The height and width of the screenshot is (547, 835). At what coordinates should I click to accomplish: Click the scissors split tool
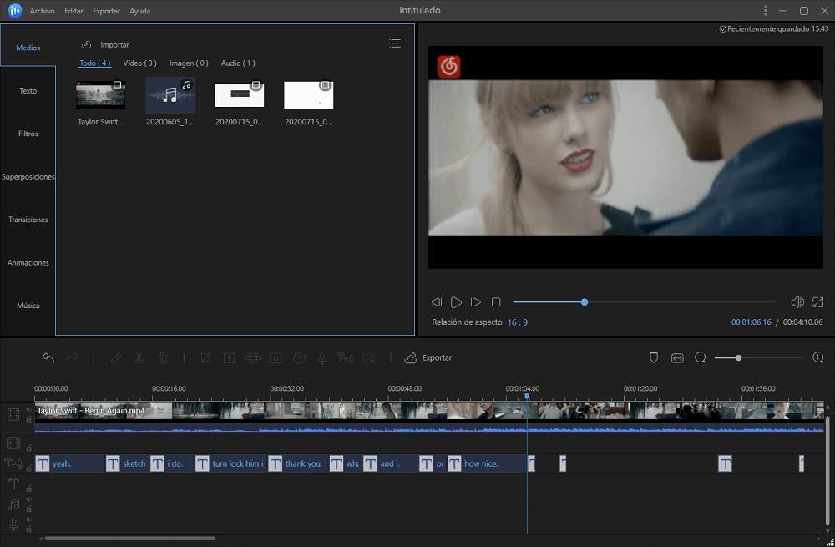139,358
